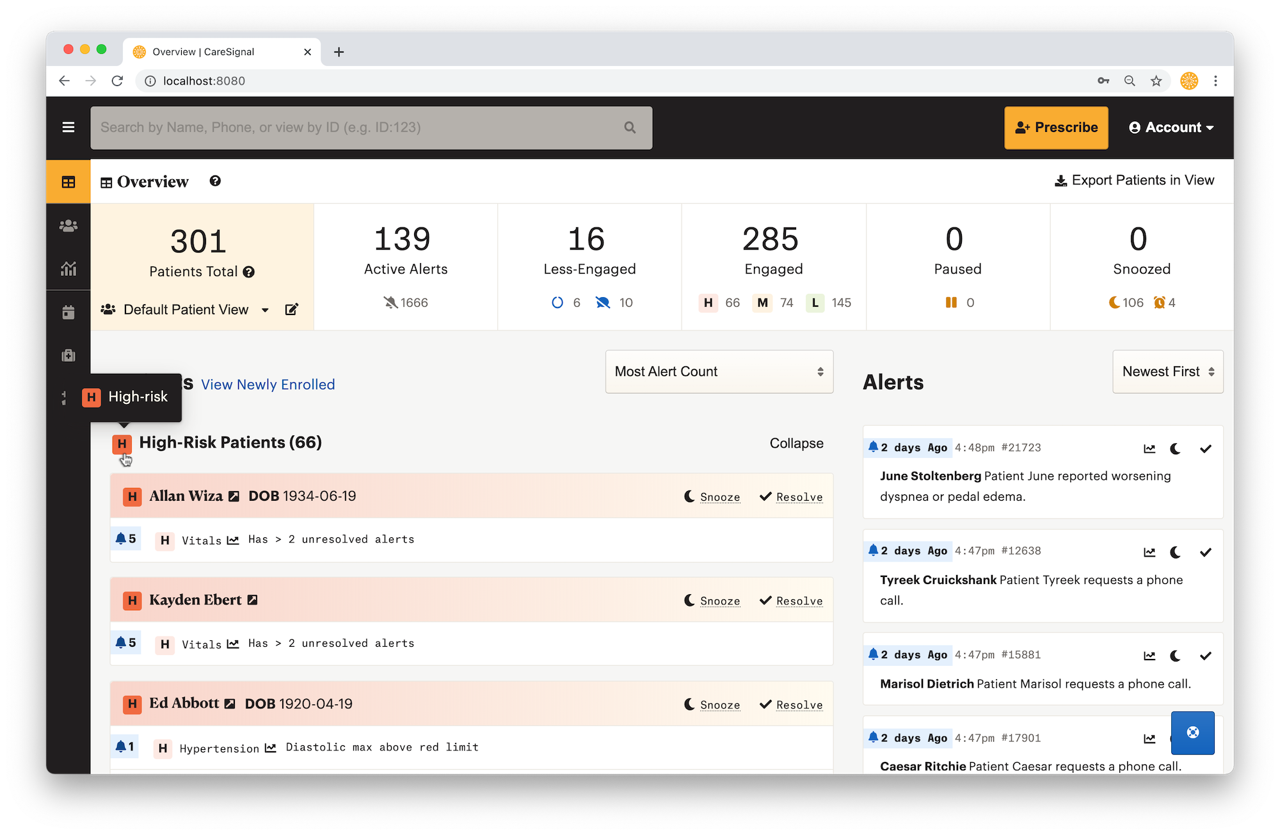Click the High-Risk Patients H badge
The width and height of the screenshot is (1280, 835).
tap(122, 444)
